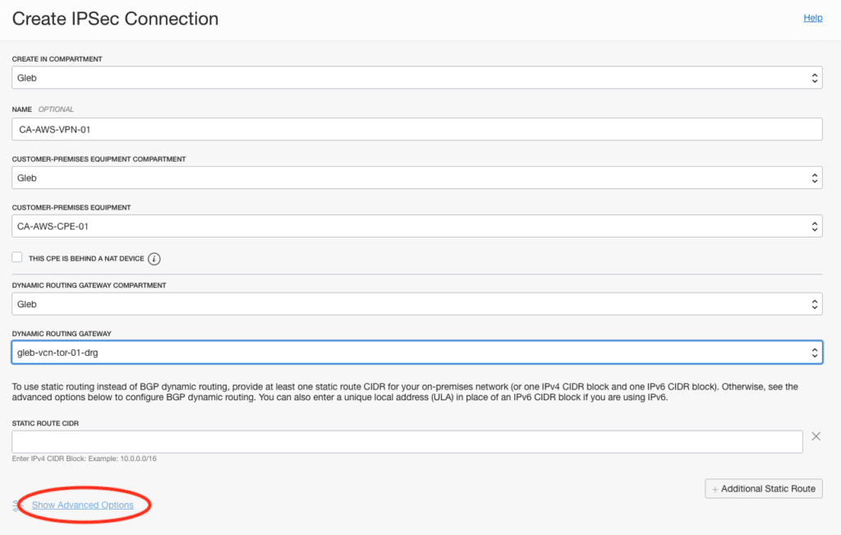Expand the Create in Compartment dropdown
The width and height of the screenshot is (841, 535).
pos(416,78)
